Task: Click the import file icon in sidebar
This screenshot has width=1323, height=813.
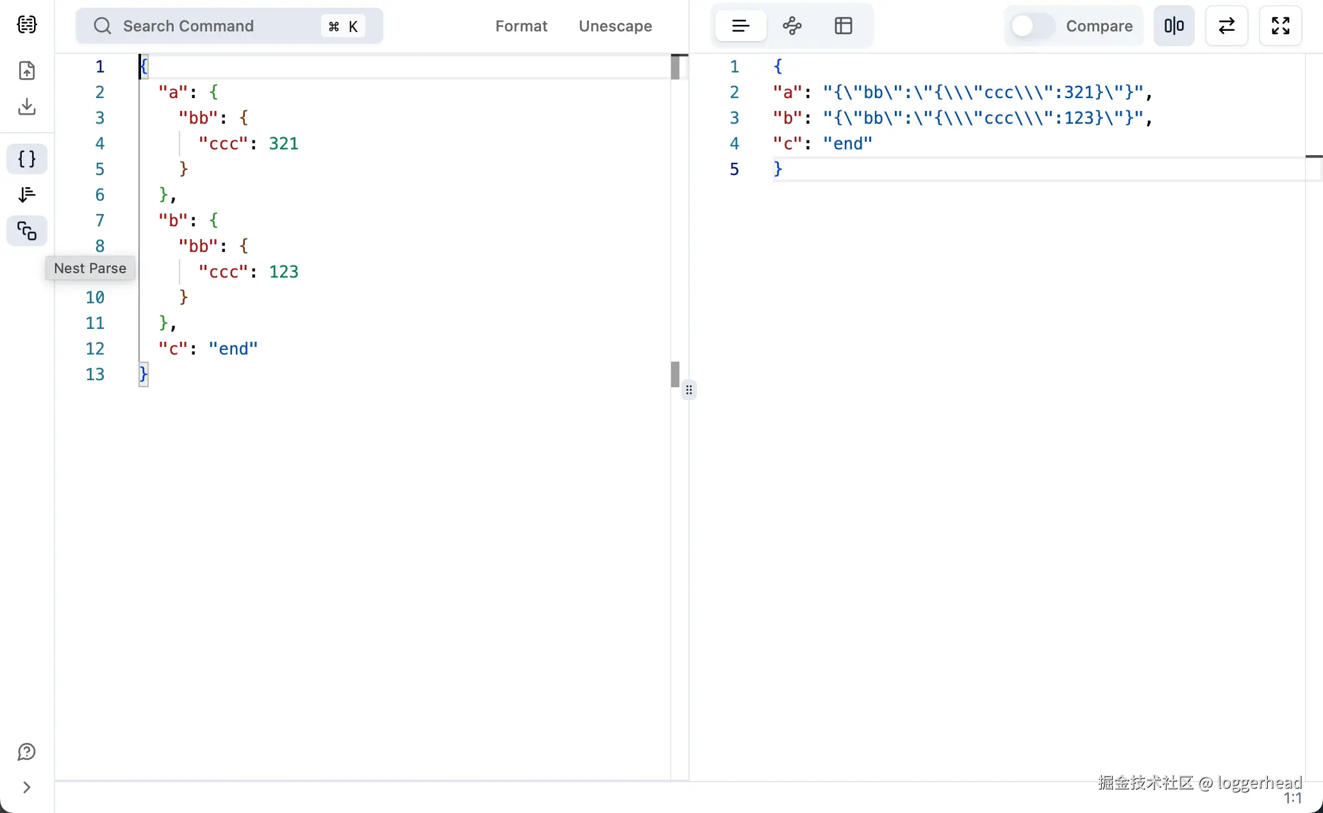Action: 27,71
